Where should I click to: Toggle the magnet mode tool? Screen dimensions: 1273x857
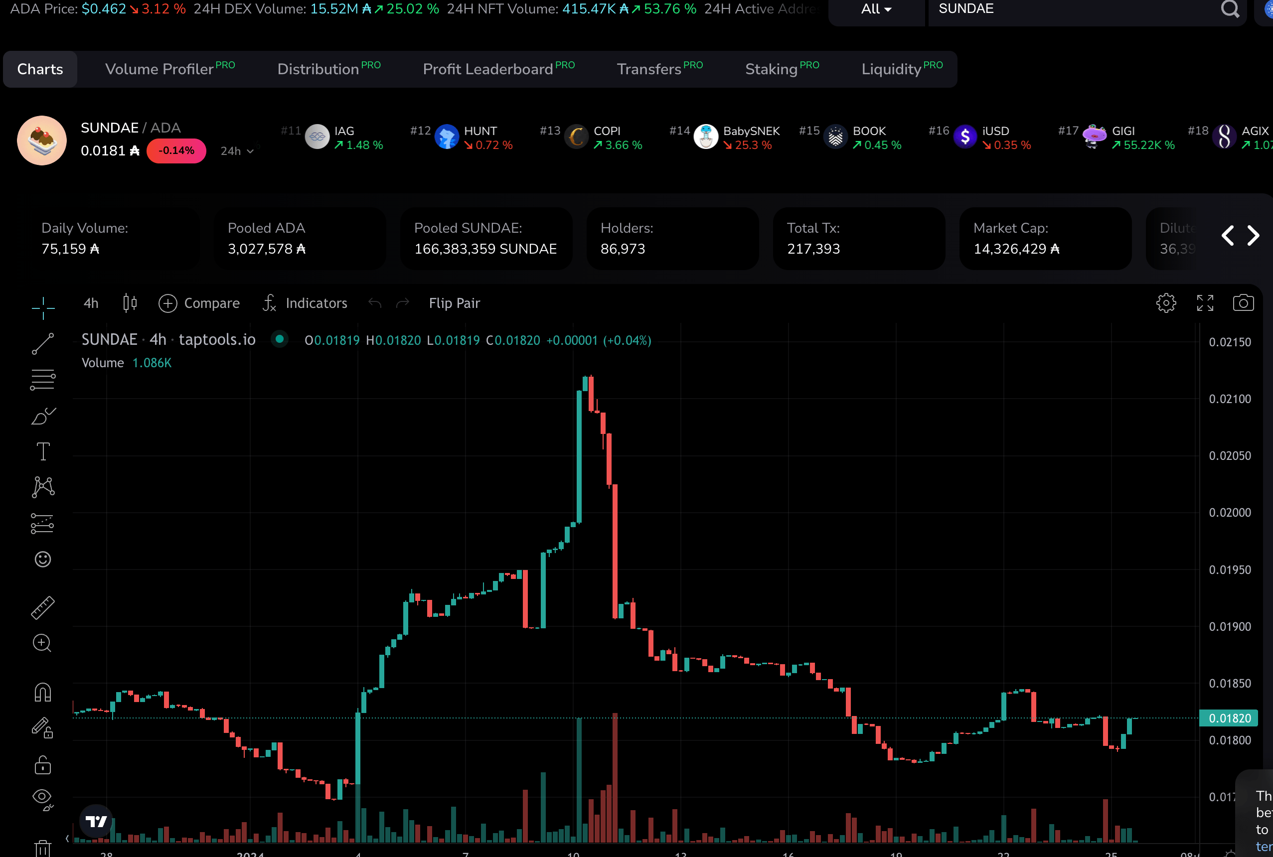(43, 693)
